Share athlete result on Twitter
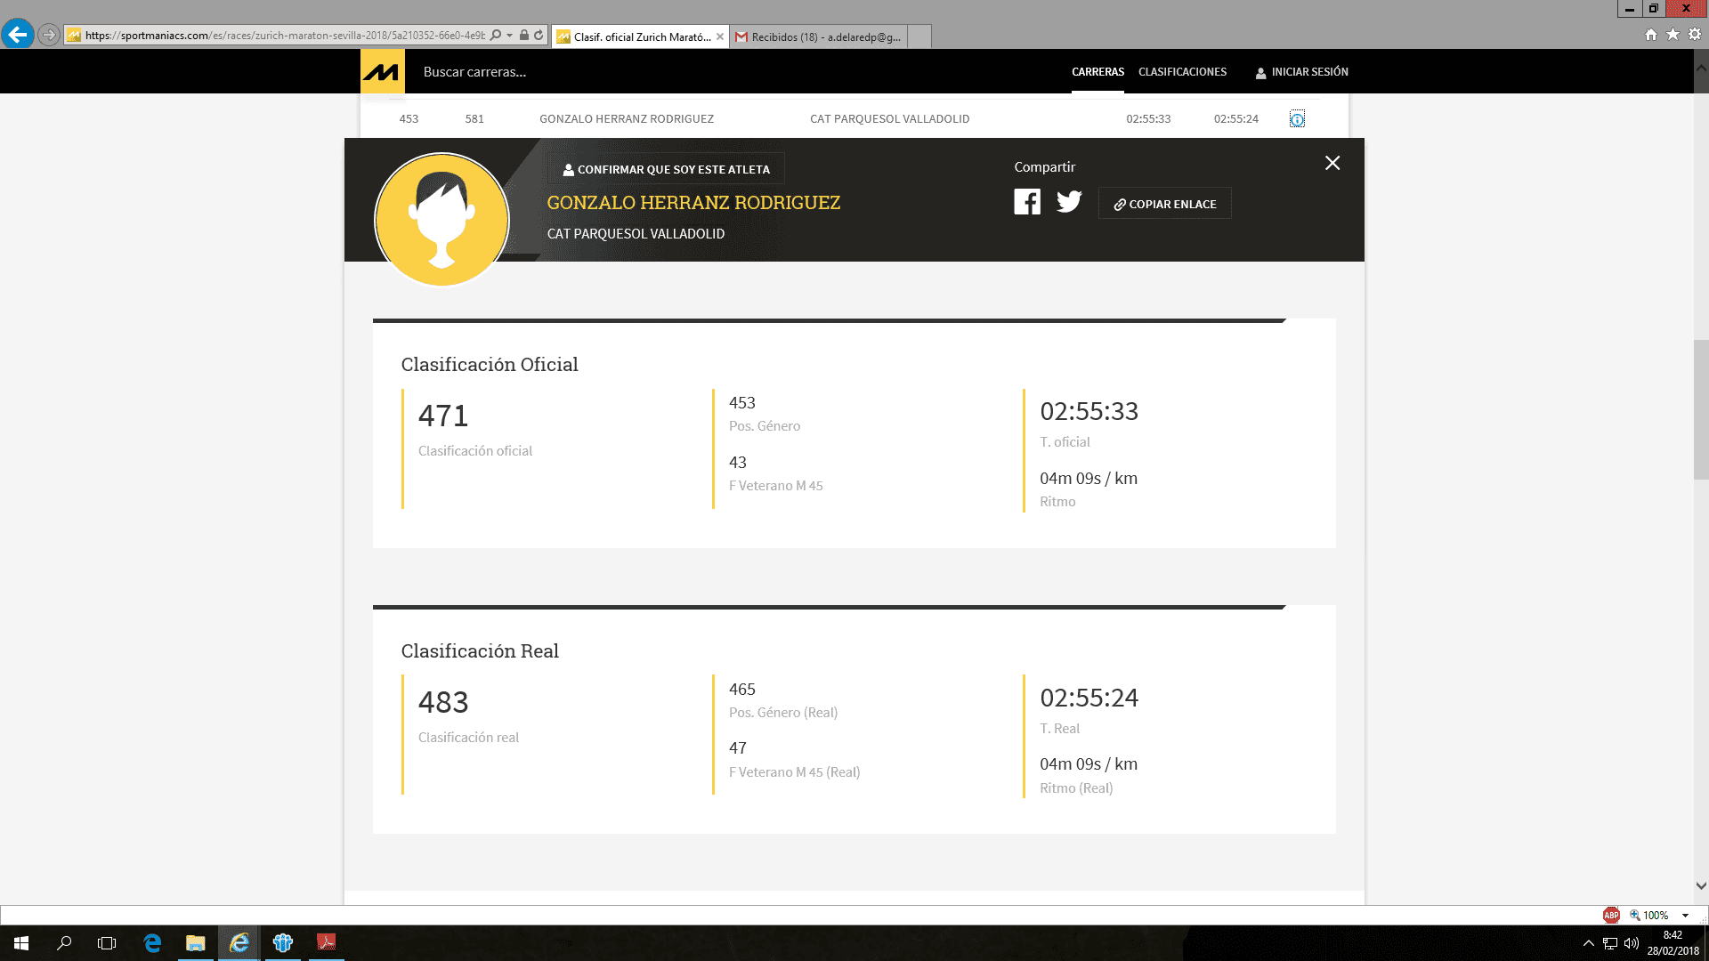Viewport: 1709px width, 961px height. pyautogui.click(x=1069, y=202)
